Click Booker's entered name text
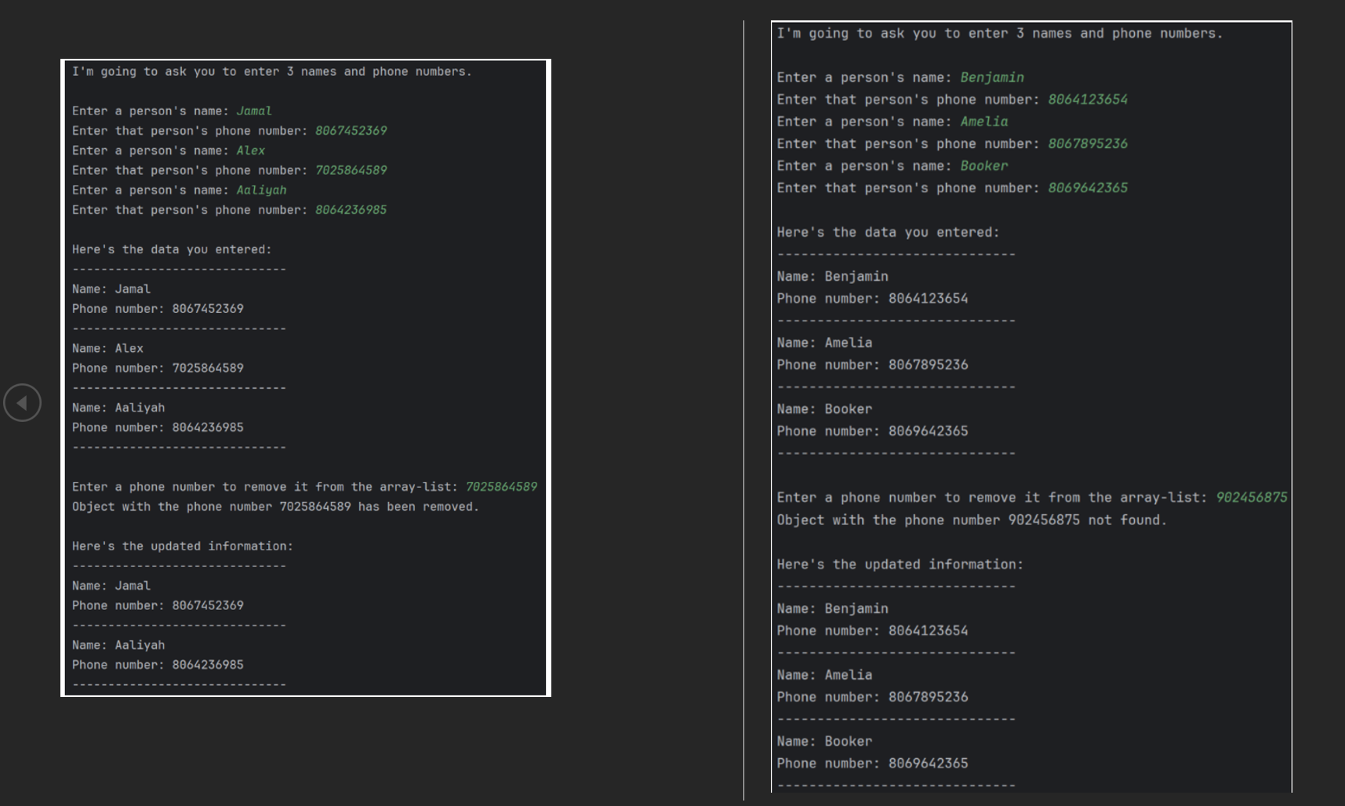Image resolution: width=1345 pixels, height=806 pixels. pyautogui.click(x=983, y=165)
